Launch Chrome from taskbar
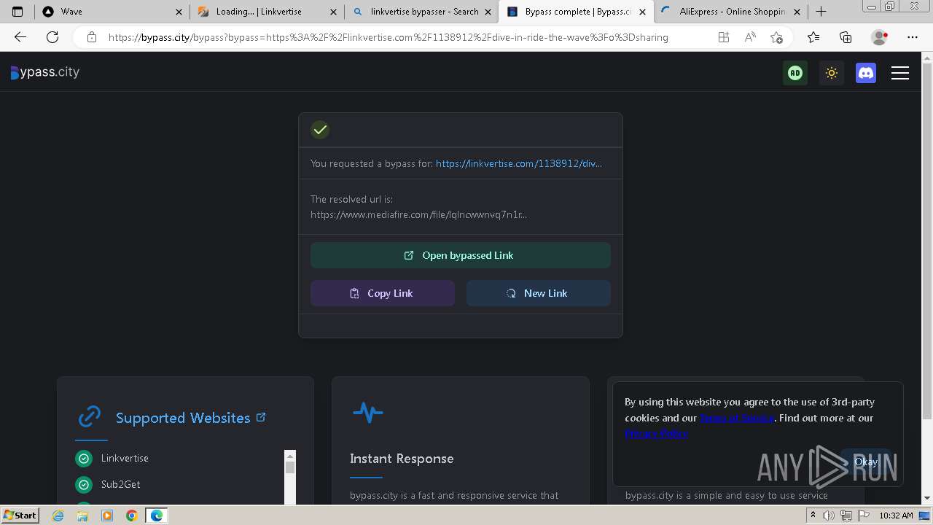 (131, 516)
